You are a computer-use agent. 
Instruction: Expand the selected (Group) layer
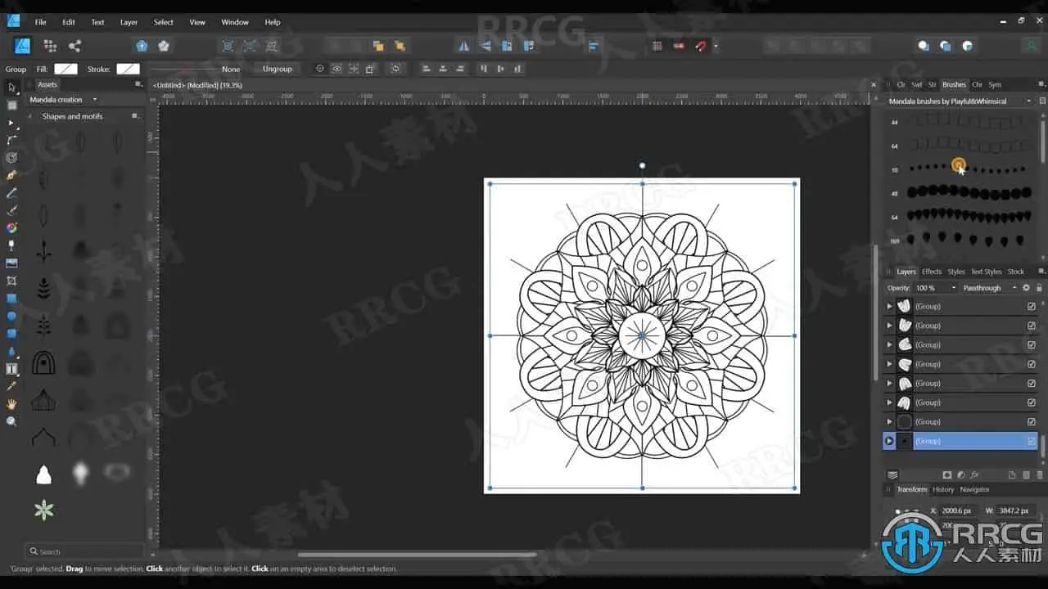click(889, 441)
